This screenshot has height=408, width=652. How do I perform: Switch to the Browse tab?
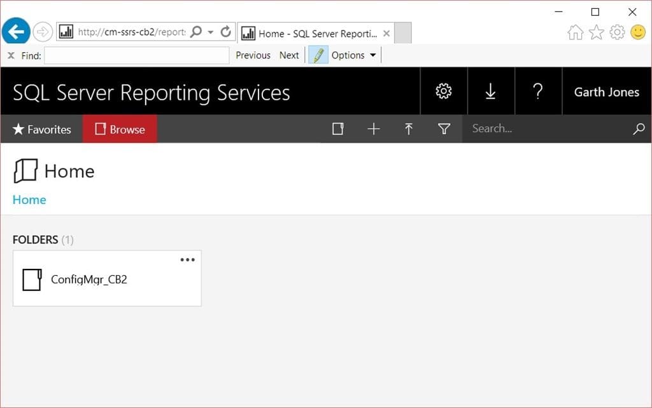coord(120,129)
